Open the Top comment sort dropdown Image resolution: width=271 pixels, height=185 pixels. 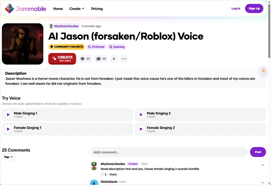(x=9, y=157)
